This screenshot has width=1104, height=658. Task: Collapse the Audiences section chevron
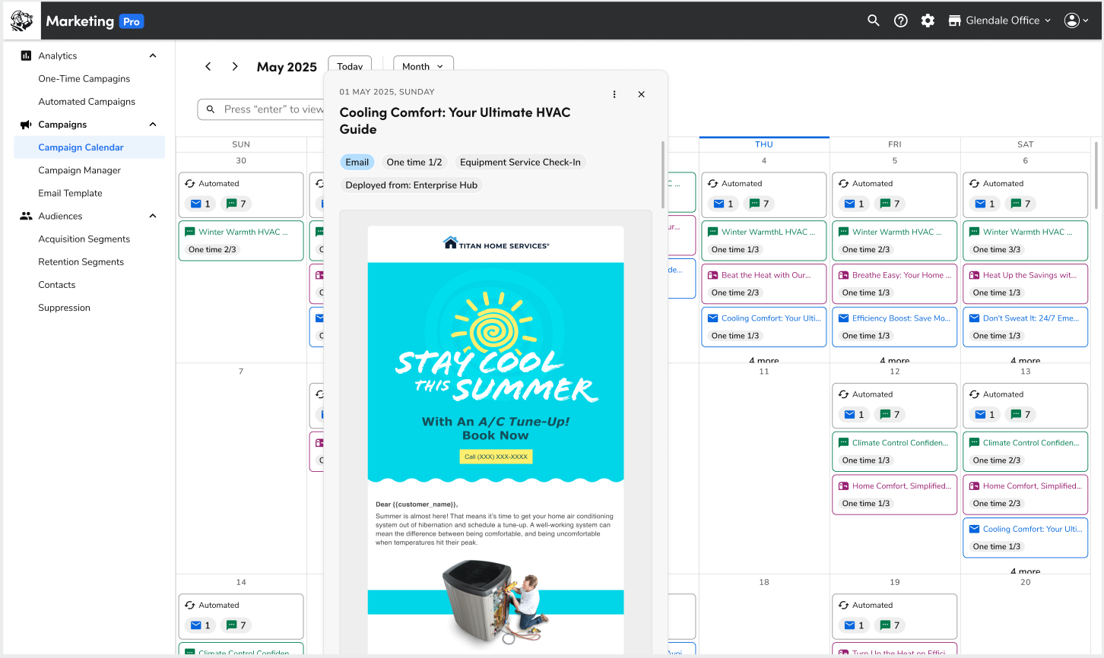click(153, 216)
